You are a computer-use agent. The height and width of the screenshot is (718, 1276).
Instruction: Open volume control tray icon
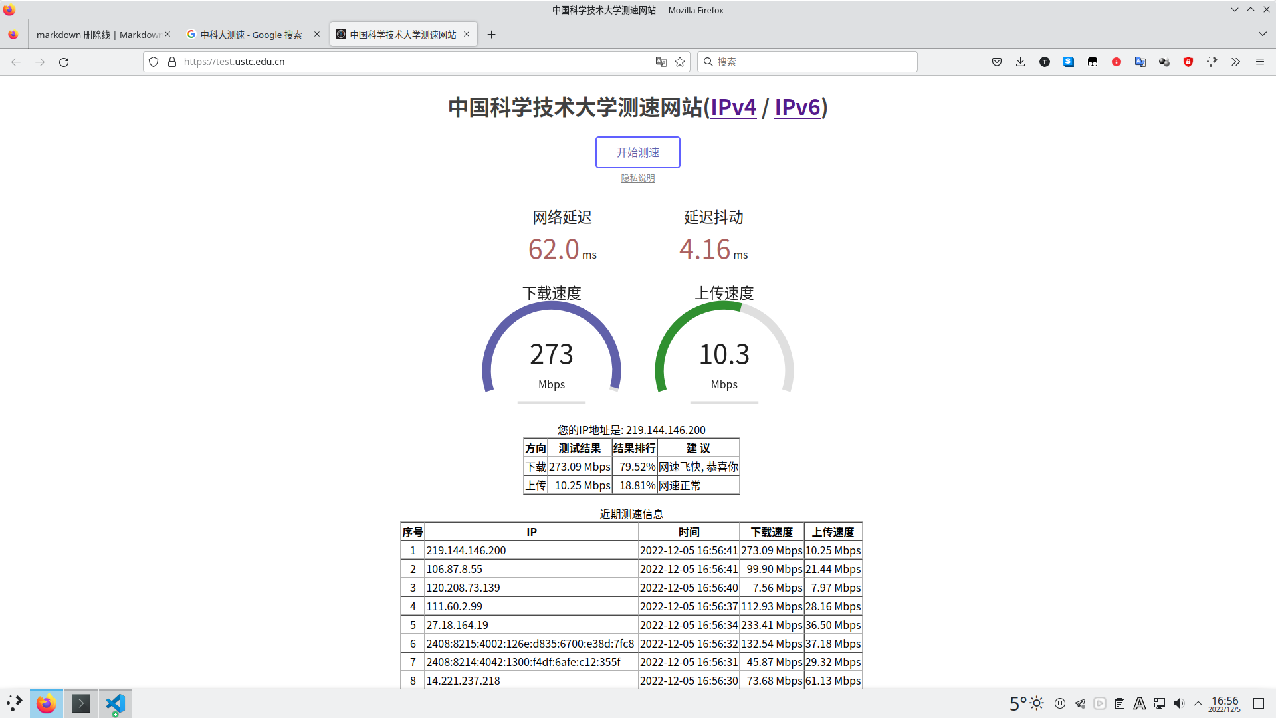[x=1180, y=703]
